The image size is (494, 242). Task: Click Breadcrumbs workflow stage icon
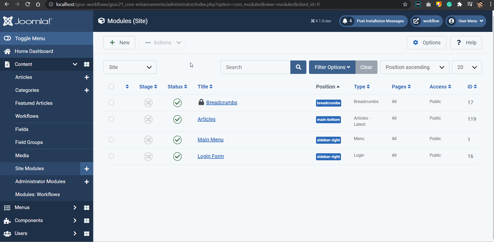pos(148,103)
